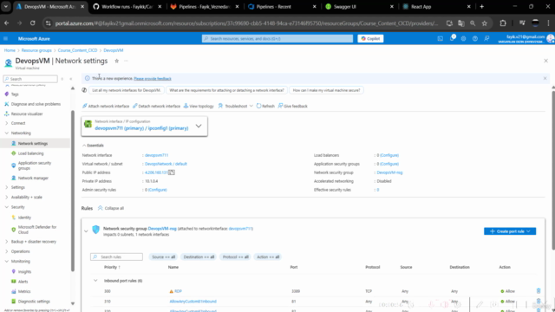555x312 pixels.
Task: Open the Help question mark icon
Action: (x=475, y=38)
